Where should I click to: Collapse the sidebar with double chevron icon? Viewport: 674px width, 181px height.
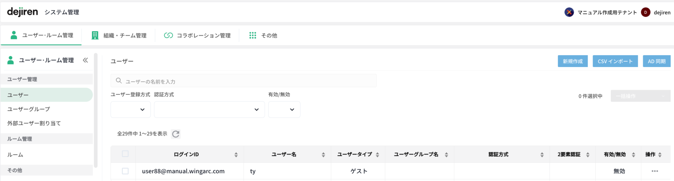click(85, 60)
